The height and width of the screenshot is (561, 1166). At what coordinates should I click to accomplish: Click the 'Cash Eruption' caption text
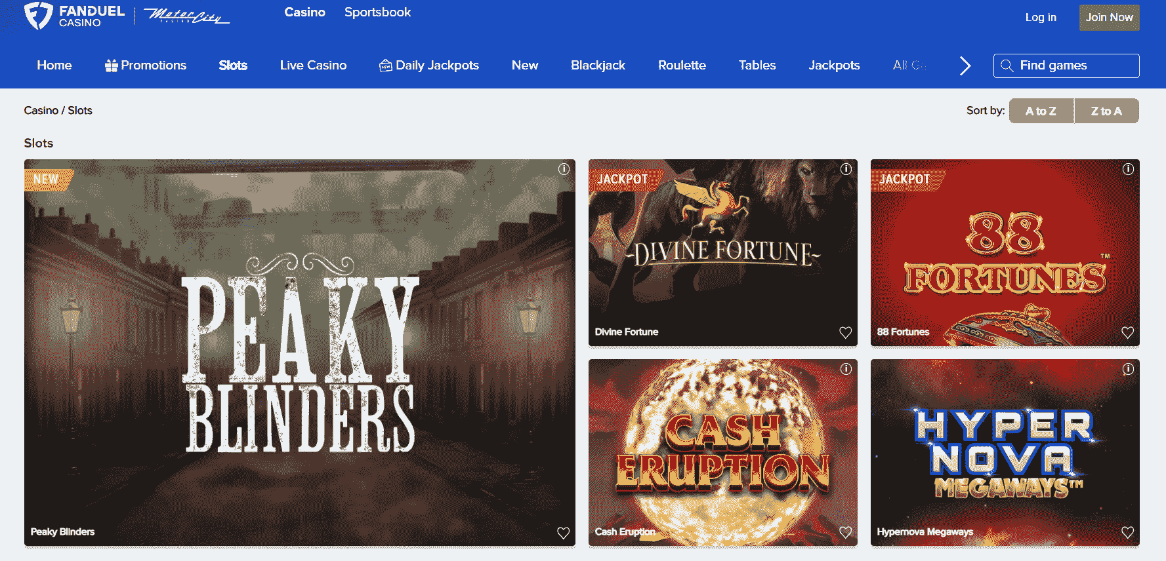coord(625,532)
